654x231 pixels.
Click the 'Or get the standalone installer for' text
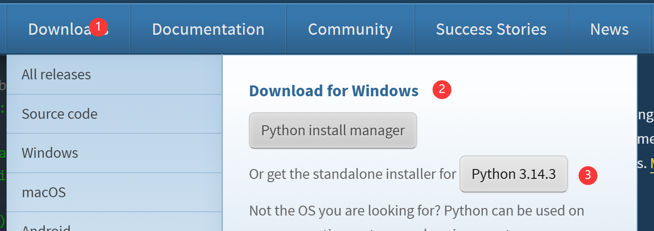click(x=352, y=174)
